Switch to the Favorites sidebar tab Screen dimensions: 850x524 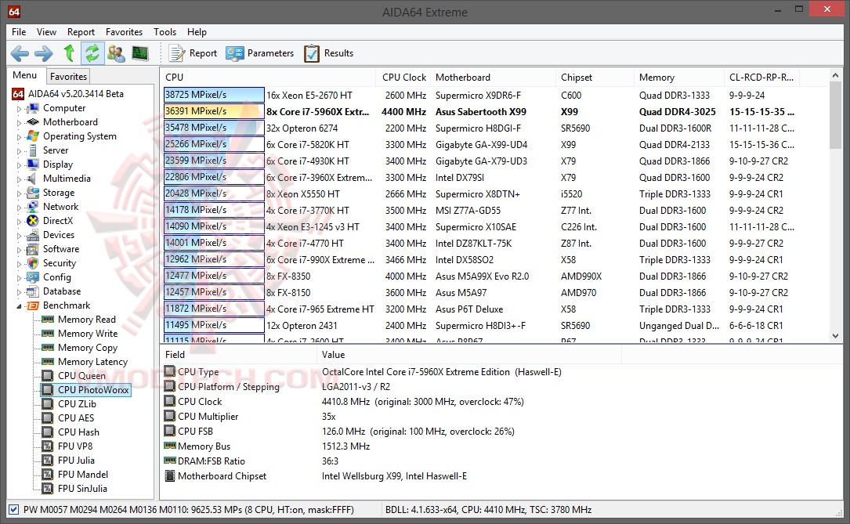(x=68, y=77)
